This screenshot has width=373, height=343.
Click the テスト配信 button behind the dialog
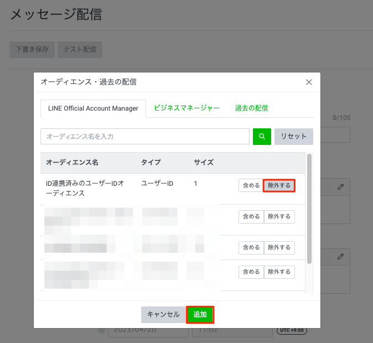point(80,49)
